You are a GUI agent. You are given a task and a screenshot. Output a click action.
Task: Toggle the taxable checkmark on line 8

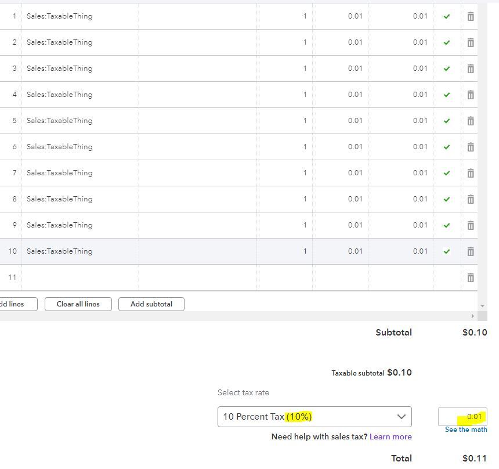point(447,199)
